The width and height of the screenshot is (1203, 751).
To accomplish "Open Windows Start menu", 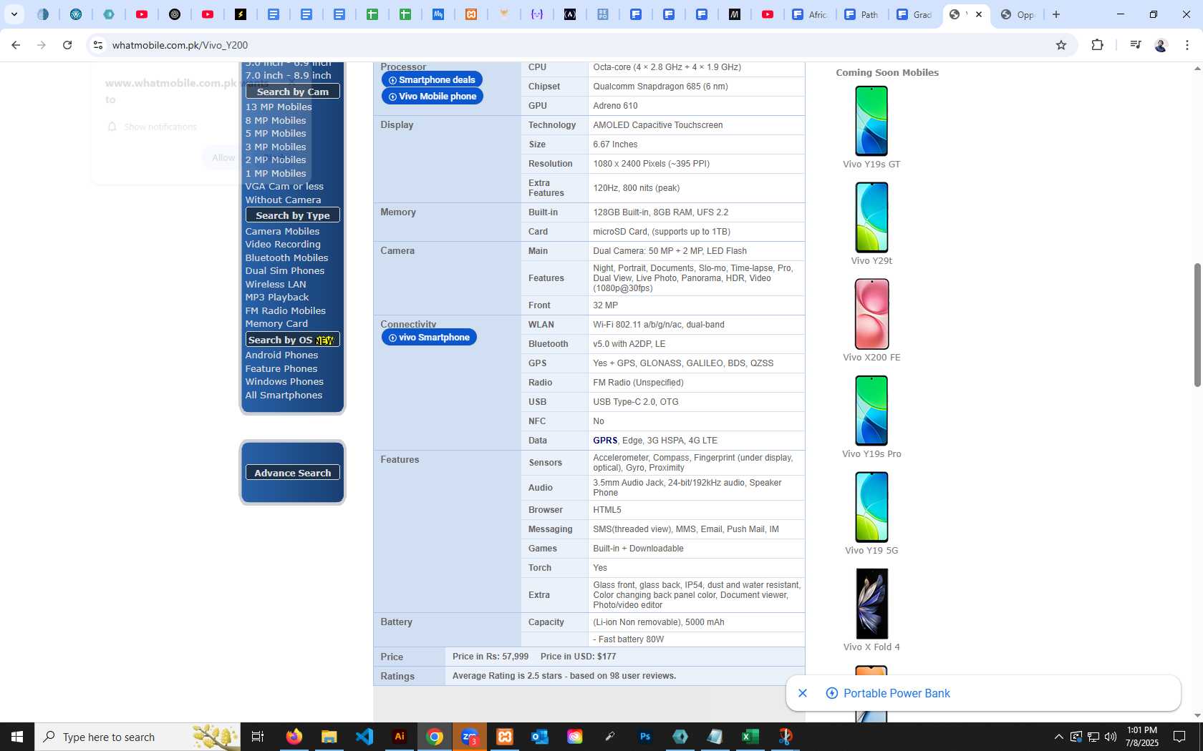I will (x=17, y=737).
